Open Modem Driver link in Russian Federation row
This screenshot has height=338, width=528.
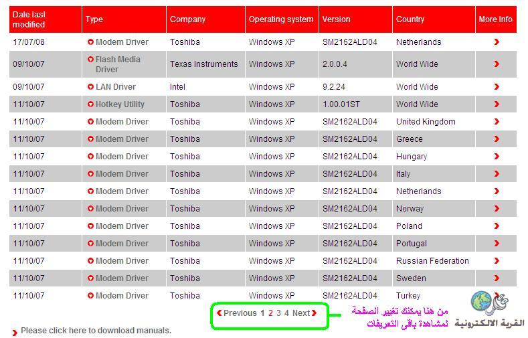pos(122,261)
